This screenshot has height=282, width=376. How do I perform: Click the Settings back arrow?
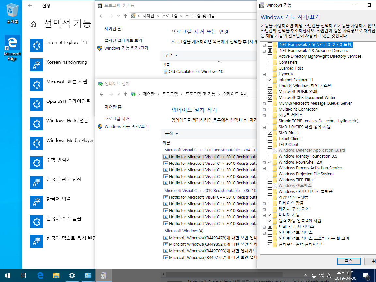pos(30,5)
